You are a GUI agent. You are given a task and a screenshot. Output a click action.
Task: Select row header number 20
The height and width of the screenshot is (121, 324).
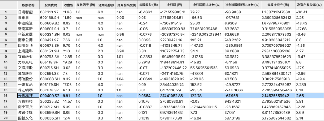point(8,118)
